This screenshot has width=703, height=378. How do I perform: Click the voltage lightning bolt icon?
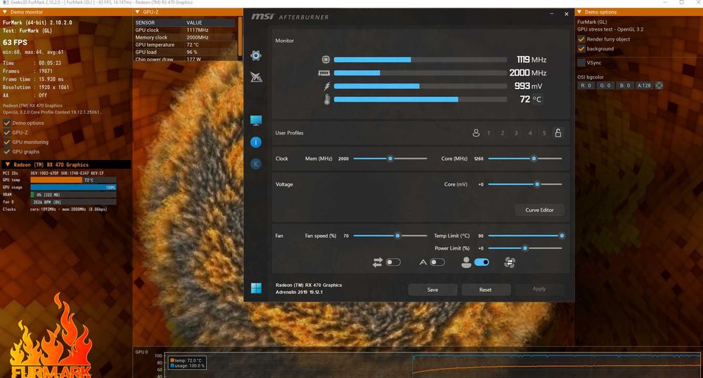click(x=327, y=86)
